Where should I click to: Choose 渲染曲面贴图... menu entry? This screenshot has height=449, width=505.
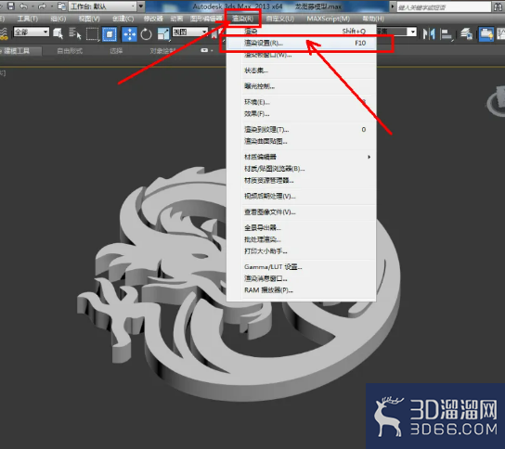pyautogui.click(x=302, y=141)
